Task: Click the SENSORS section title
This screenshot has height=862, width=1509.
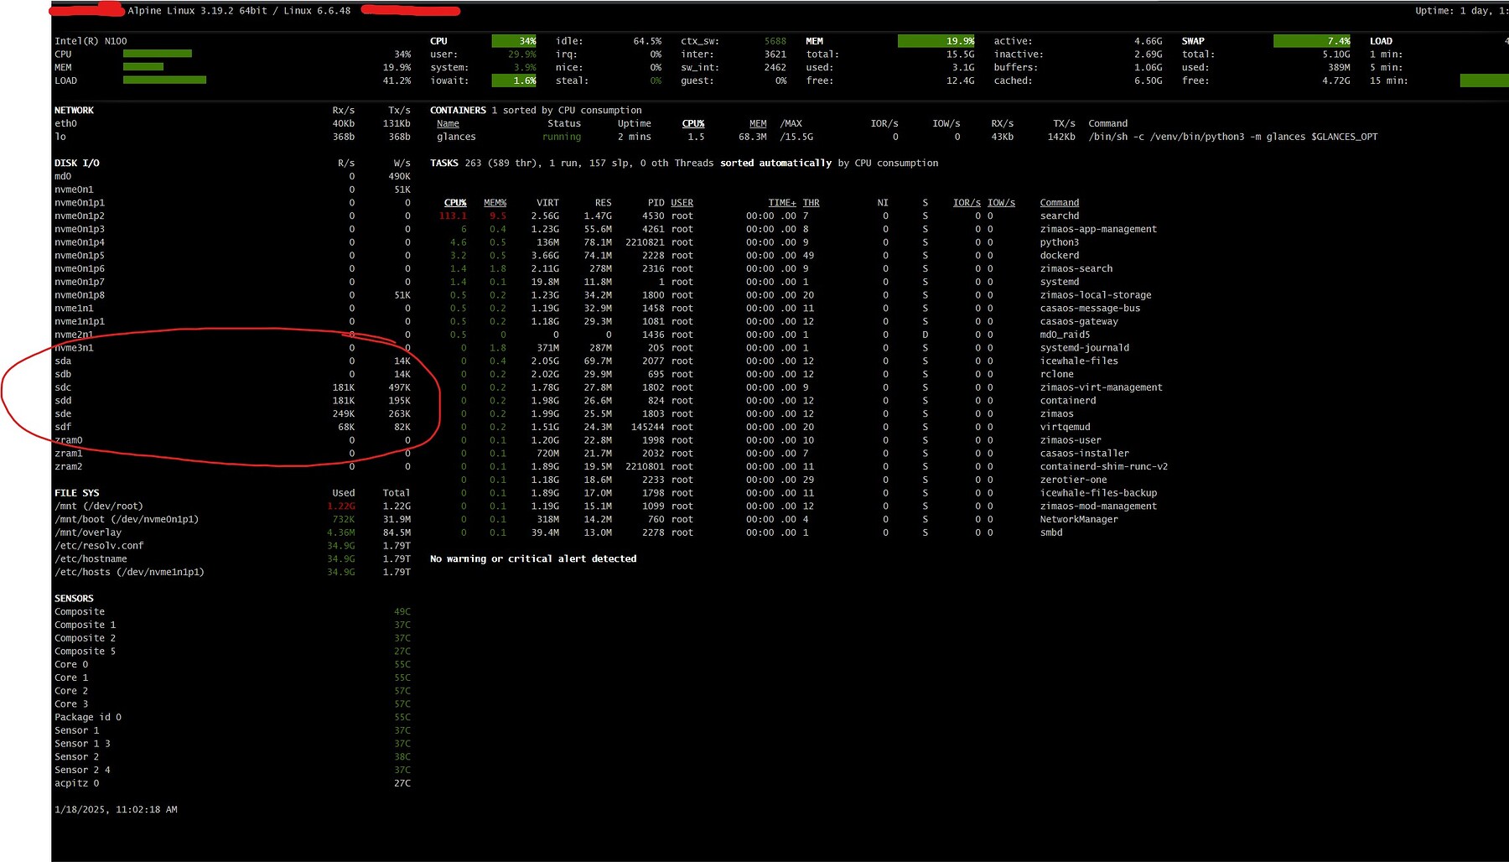Action: click(74, 599)
